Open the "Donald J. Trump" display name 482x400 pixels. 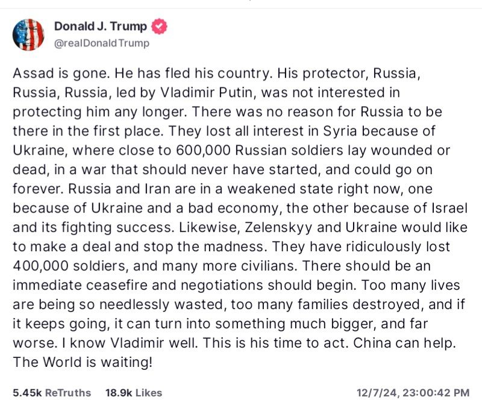pos(101,27)
